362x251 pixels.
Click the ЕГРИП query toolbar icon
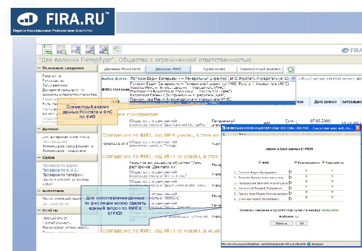click(90, 50)
